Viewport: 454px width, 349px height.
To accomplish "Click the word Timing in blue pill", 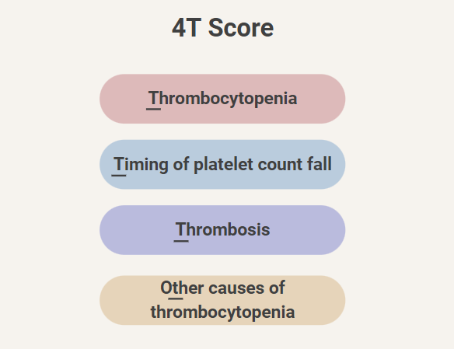I will click(141, 164).
